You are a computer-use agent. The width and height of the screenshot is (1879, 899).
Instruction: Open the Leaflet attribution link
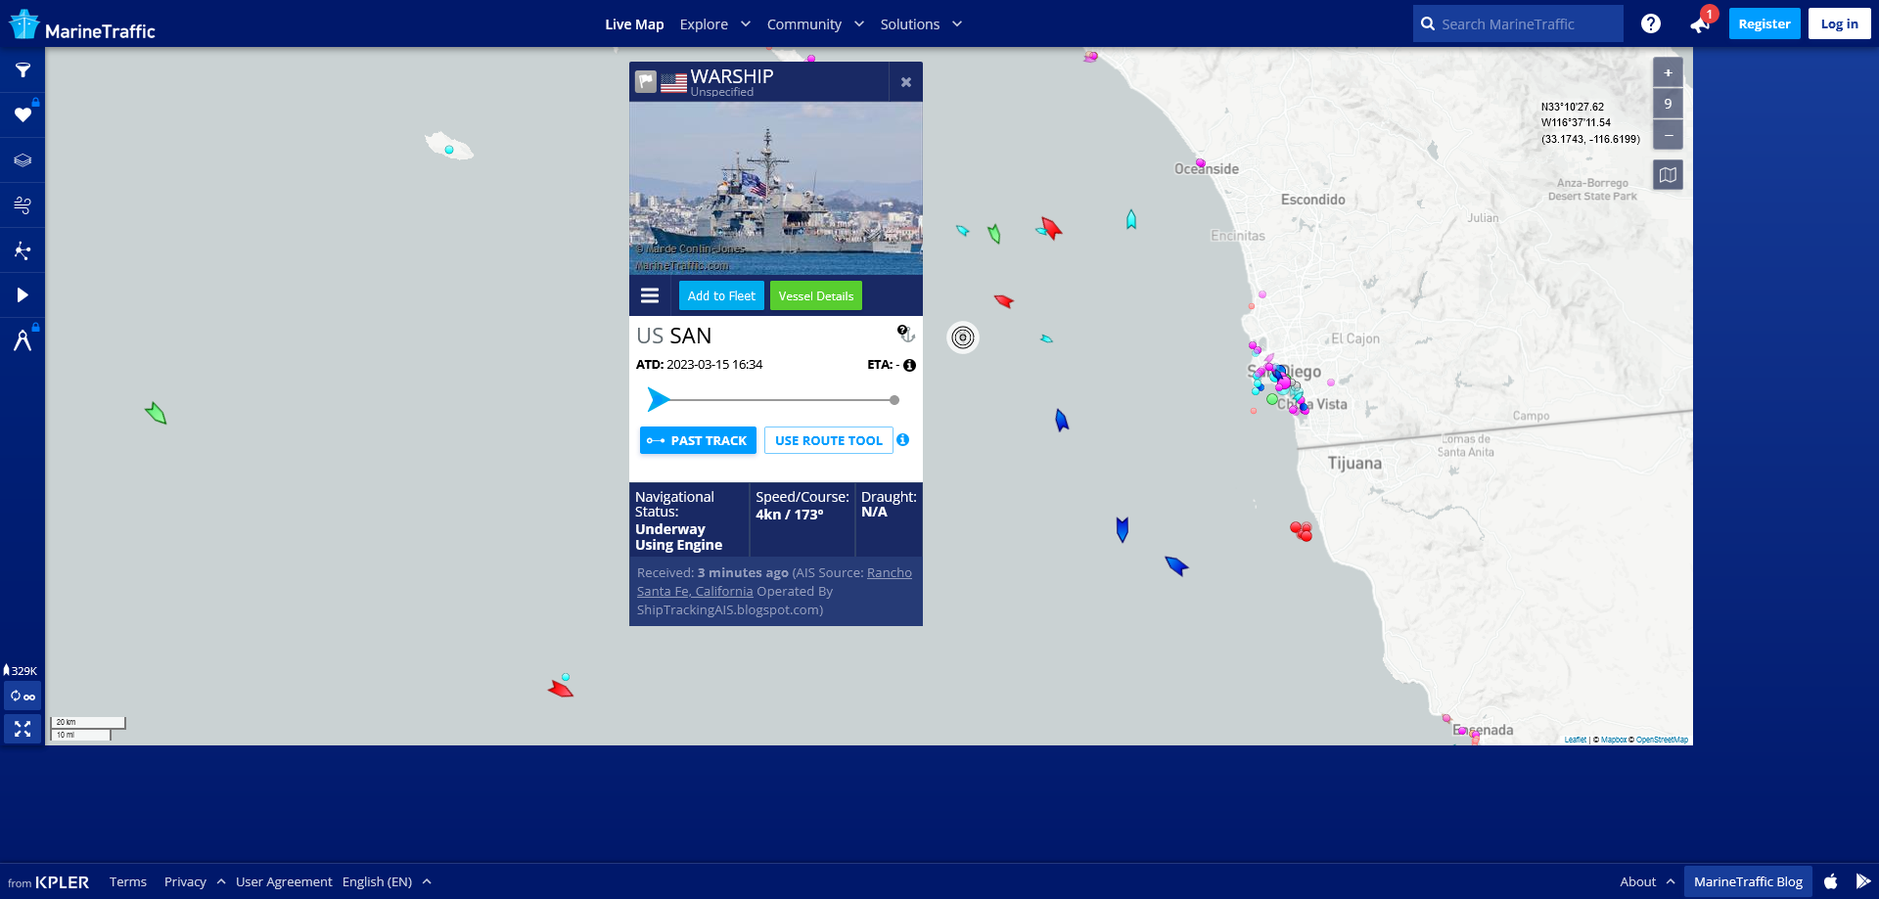(1575, 740)
